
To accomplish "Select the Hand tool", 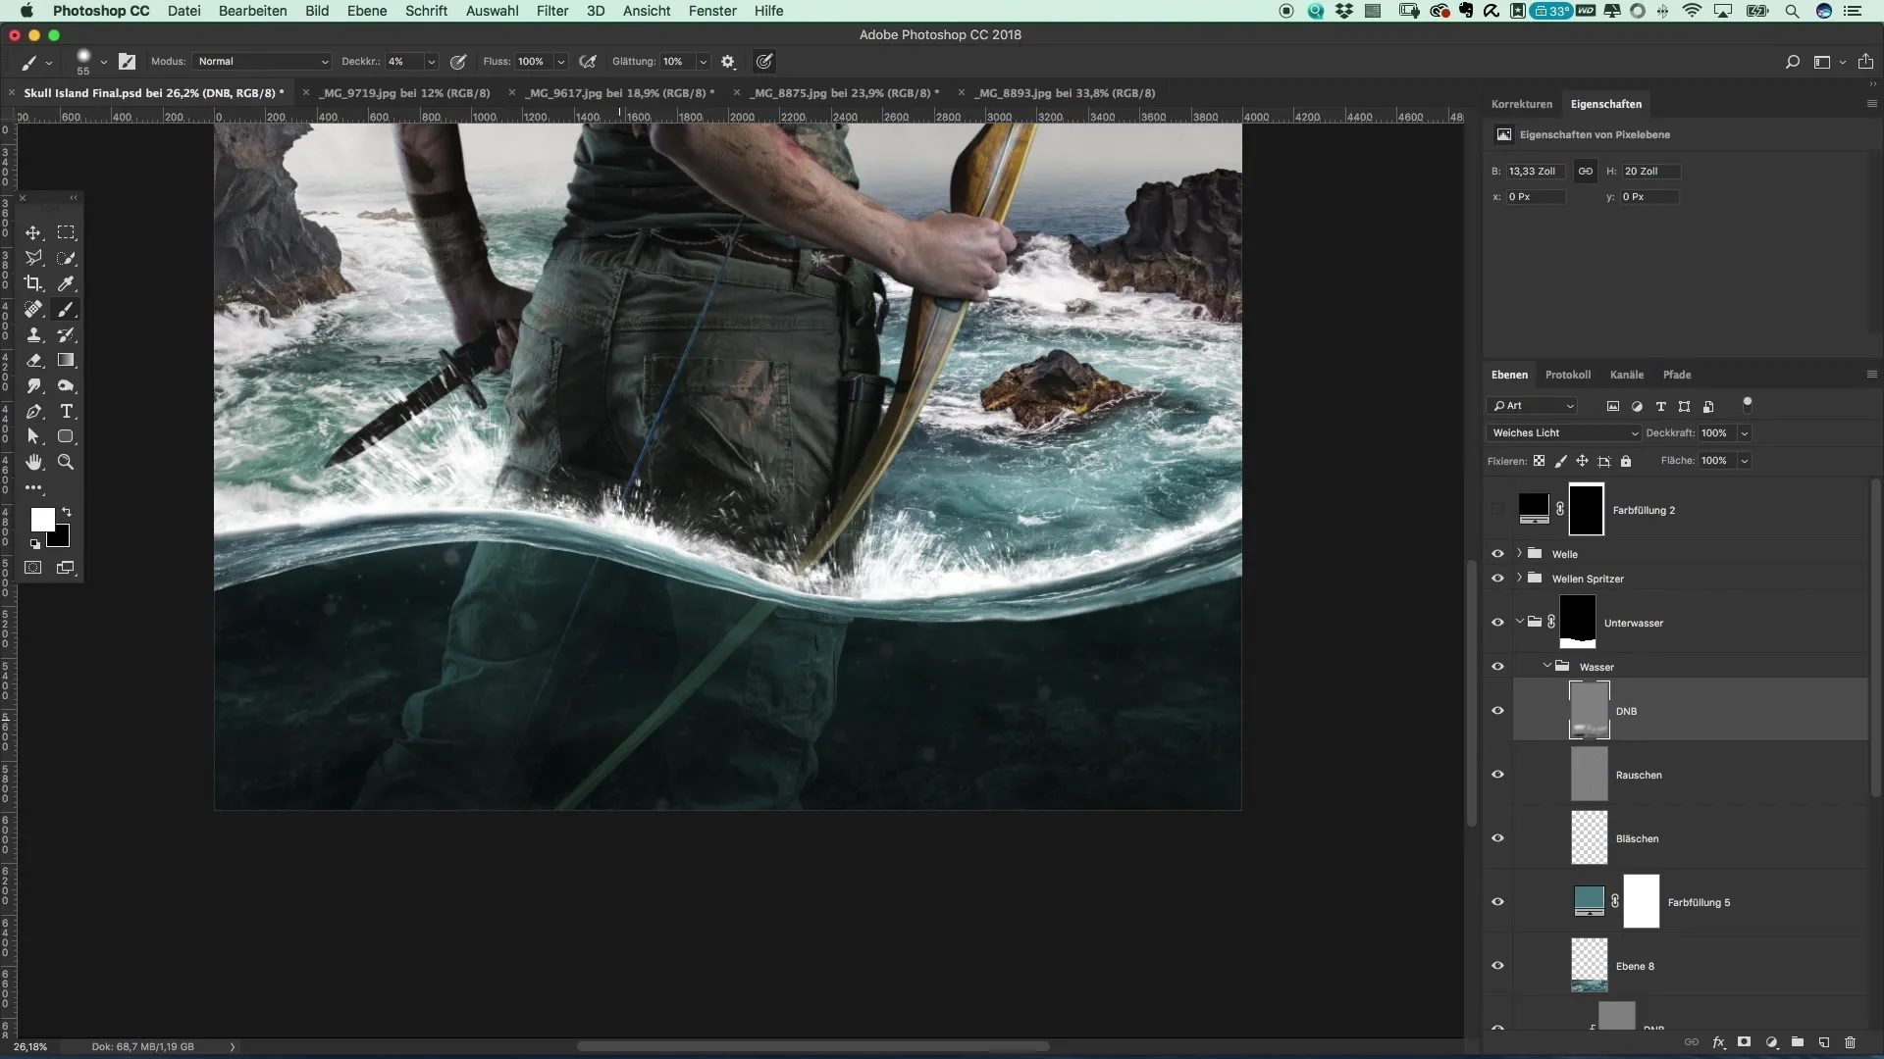I will [x=33, y=462].
